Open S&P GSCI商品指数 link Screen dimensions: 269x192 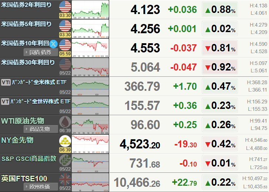pyautogui.click(x=29, y=159)
